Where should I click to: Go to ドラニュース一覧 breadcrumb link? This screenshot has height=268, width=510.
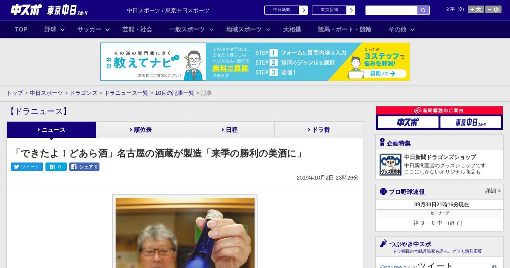[x=126, y=93]
